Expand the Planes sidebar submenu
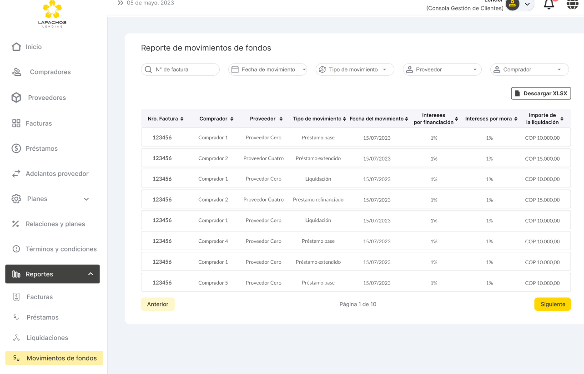 (x=86, y=199)
